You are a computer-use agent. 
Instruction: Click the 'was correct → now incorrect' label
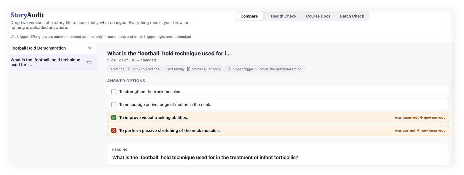pos(420,131)
